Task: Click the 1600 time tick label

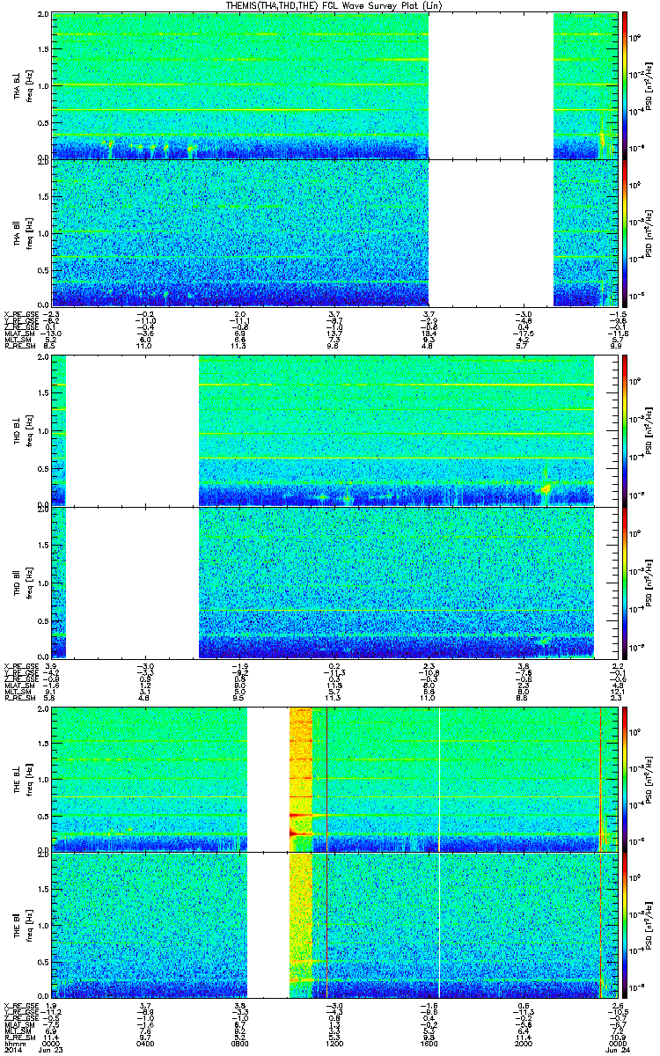Action: (429, 1043)
